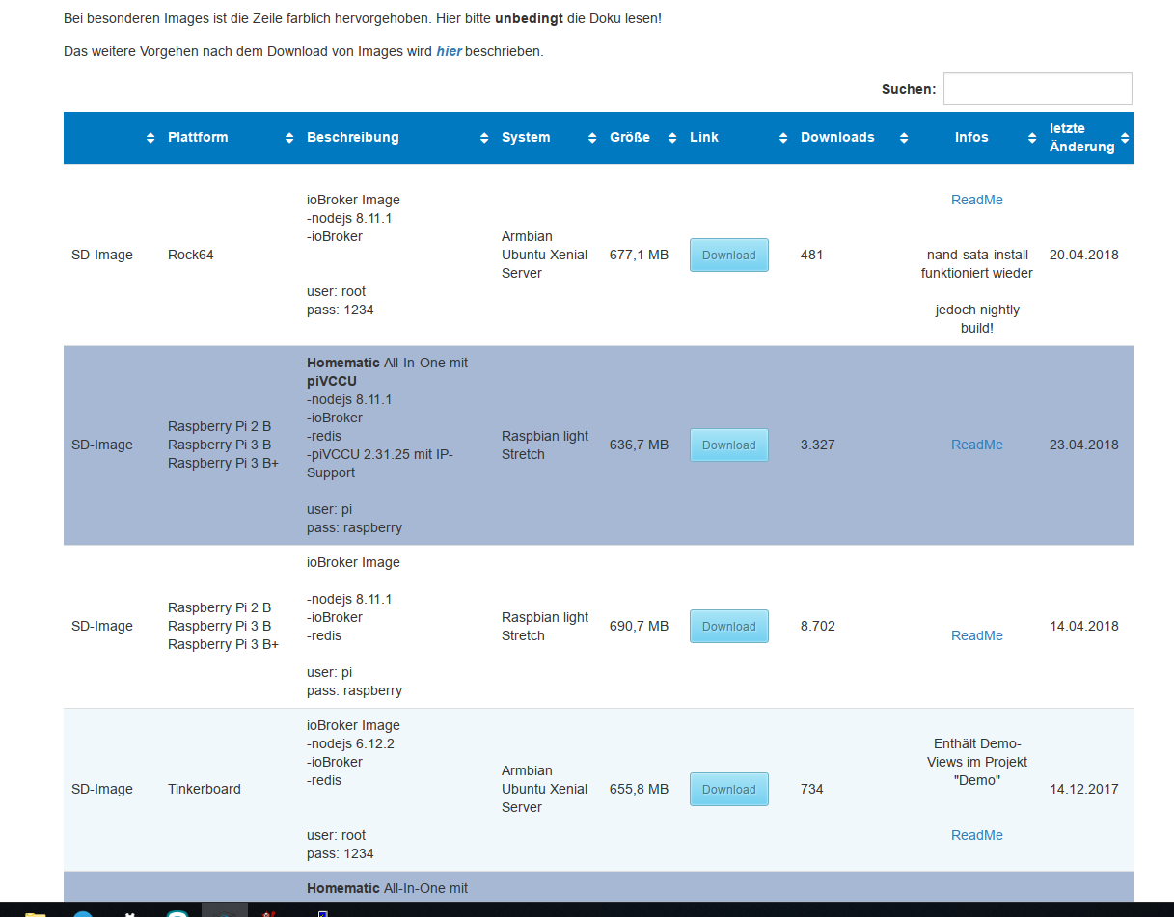The width and height of the screenshot is (1174, 917).
Task: Click the 636,7 MB size value
Action: (x=639, y=445)
